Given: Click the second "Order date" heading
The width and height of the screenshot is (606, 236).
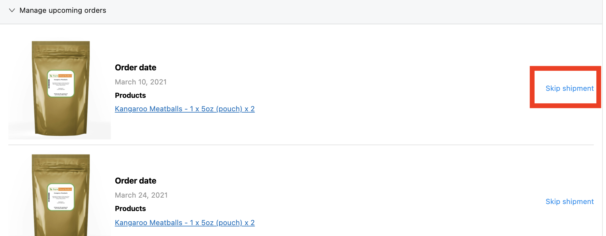Looking at the screenshot, I should coord(135,181).
